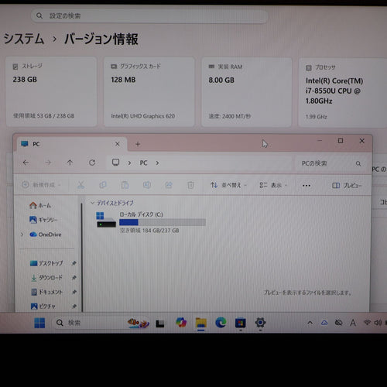Open ホーム in the sidebar
The width and height of the screenshot is (387, 387).
click(40, 205)
